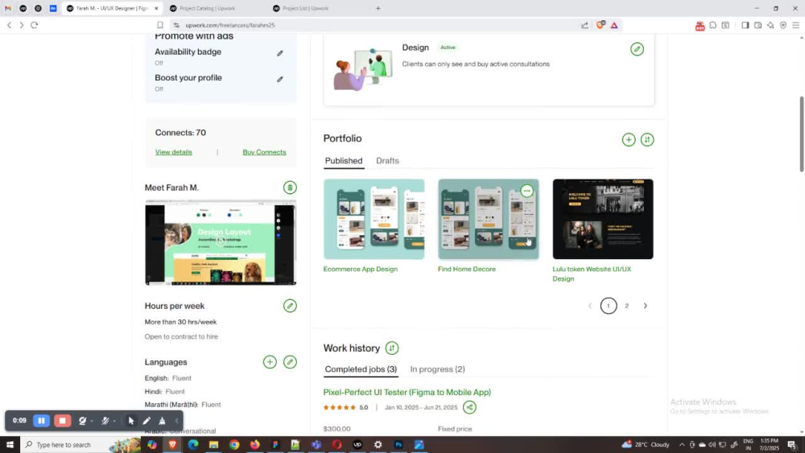Open Completed jobs (3) tab
This screenshot has width=805, height=453.
361,369
